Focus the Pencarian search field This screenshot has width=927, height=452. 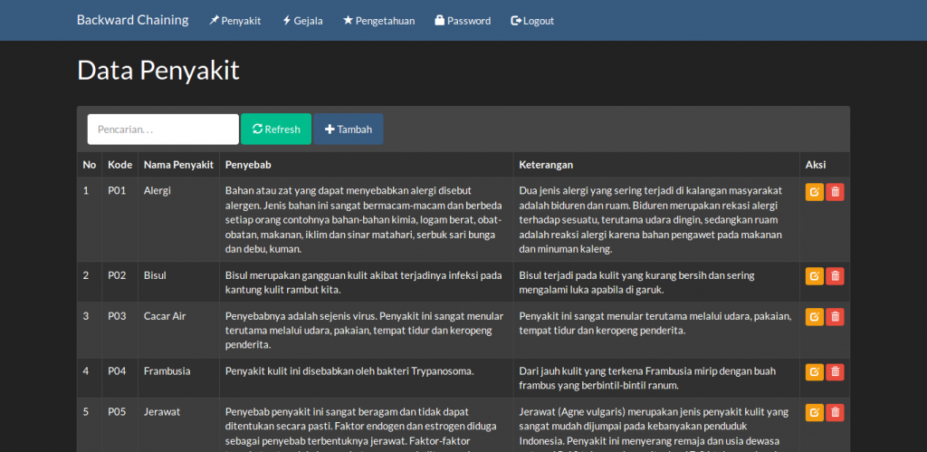coord(163,129)
